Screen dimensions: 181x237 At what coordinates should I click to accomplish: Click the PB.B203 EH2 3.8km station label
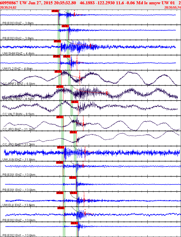coord(18,38)
